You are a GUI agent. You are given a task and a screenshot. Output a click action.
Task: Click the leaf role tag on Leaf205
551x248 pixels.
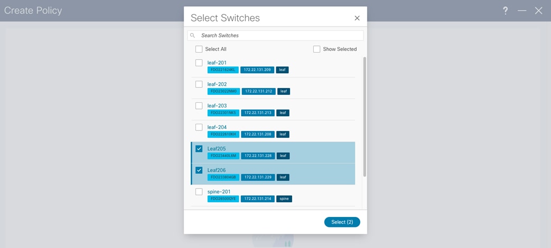point(283,155)
